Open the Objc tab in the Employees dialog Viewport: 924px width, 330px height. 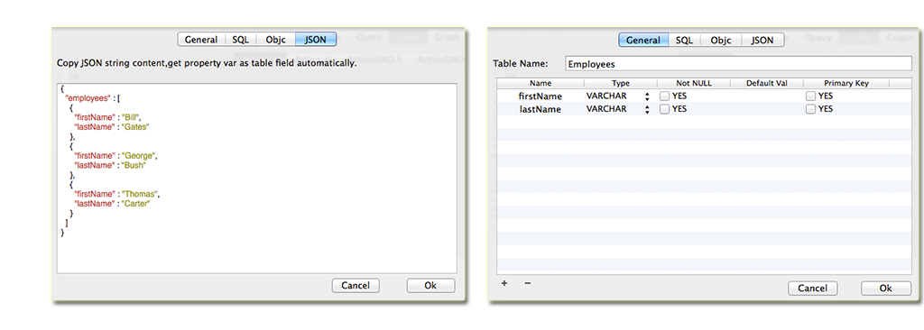point(721,40)
